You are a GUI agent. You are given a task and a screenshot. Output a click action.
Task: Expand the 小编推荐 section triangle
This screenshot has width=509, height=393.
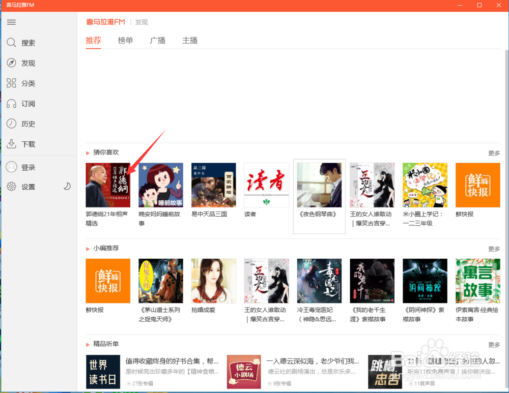[x=88, y=249]
